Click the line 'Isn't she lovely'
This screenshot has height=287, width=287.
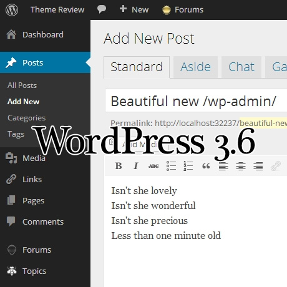(x=144, y=191)
